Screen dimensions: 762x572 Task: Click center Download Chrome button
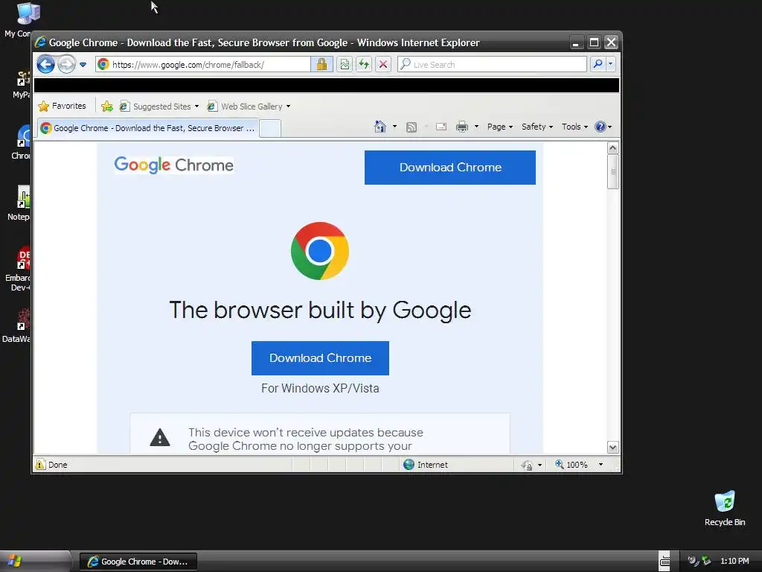[x=320, y=358]
